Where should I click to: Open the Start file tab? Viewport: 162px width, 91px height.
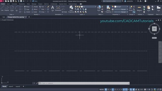tap(4, 17)
